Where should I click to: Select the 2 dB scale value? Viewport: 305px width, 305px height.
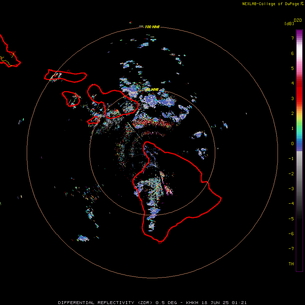pos(292,114)
